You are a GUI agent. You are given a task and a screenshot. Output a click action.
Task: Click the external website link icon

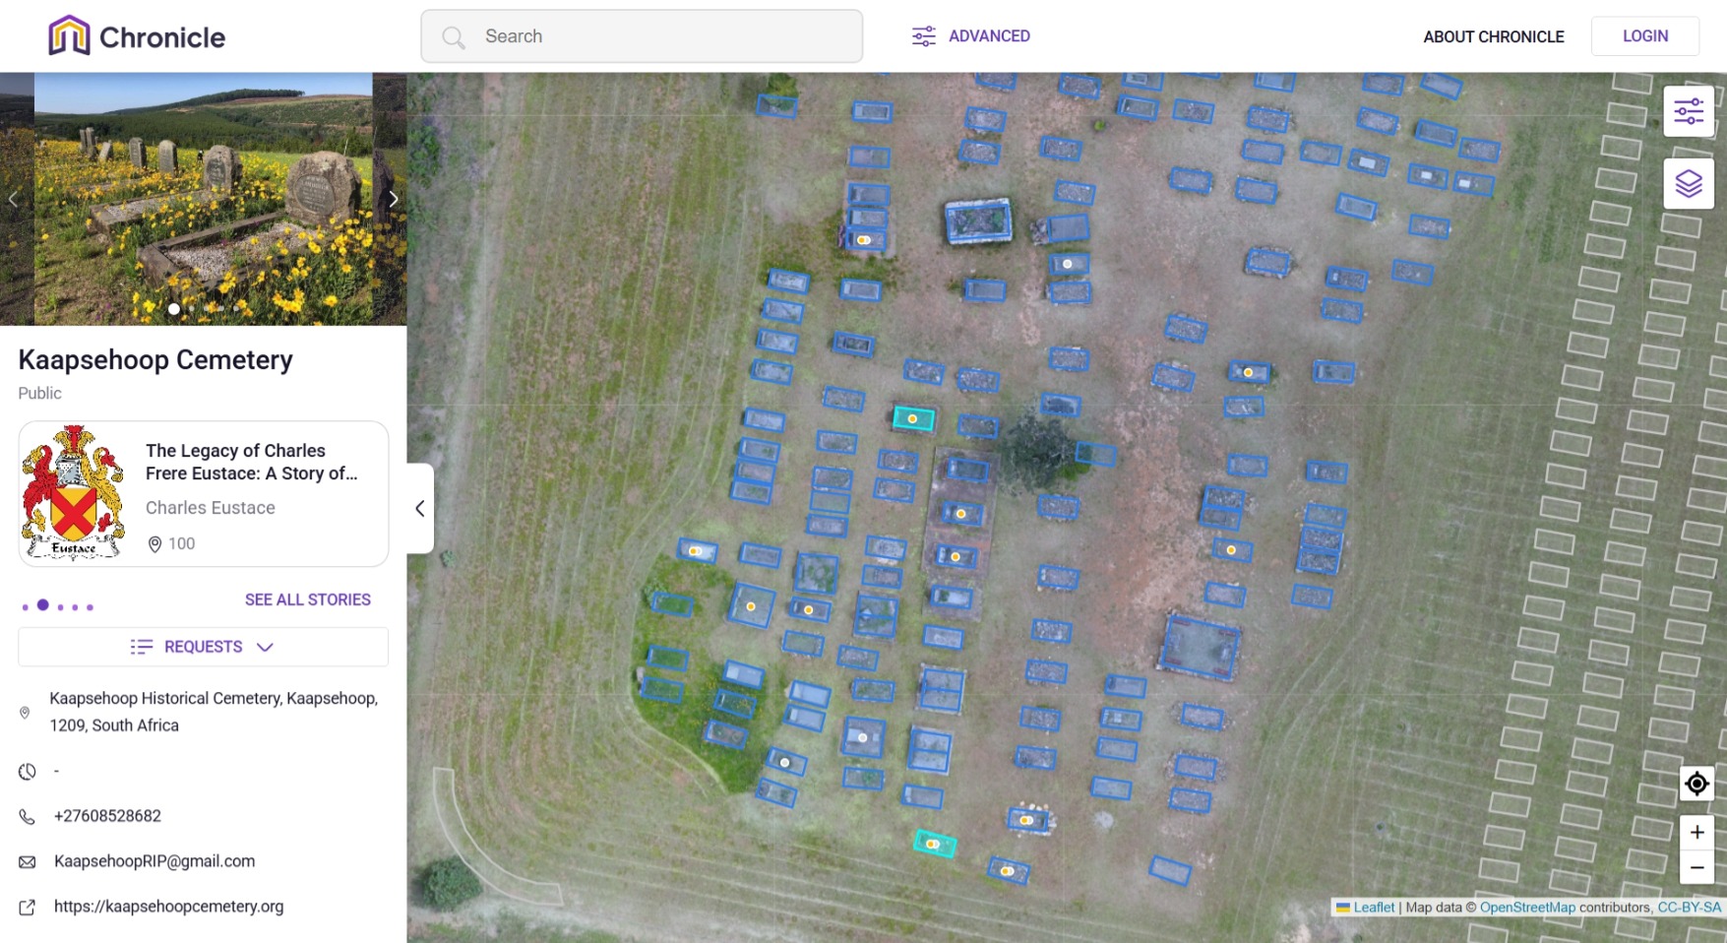tap(28, 908)
